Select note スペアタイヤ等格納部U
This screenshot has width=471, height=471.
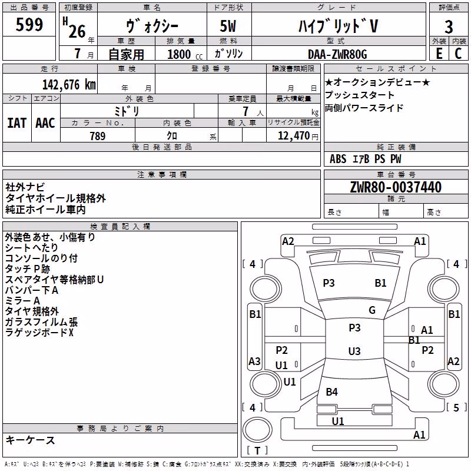click(x=54, y=280)
